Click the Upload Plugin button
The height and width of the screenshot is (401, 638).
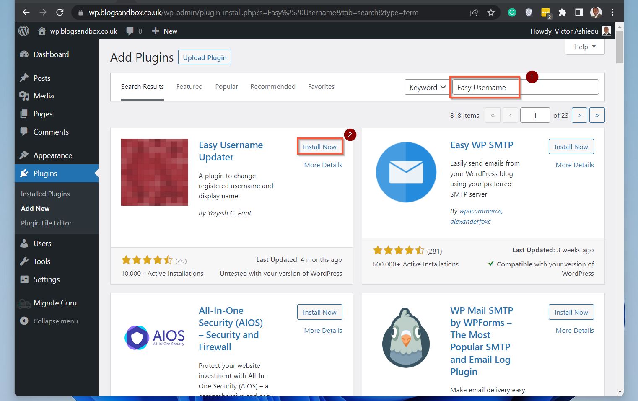205,57
